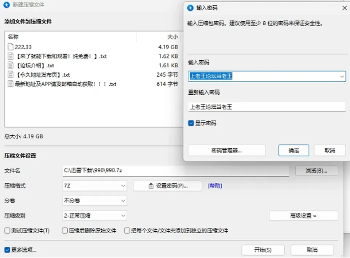The image size is (350, 258).
Task: Click the 614 字节 size value
Action: tap(167, 84)
